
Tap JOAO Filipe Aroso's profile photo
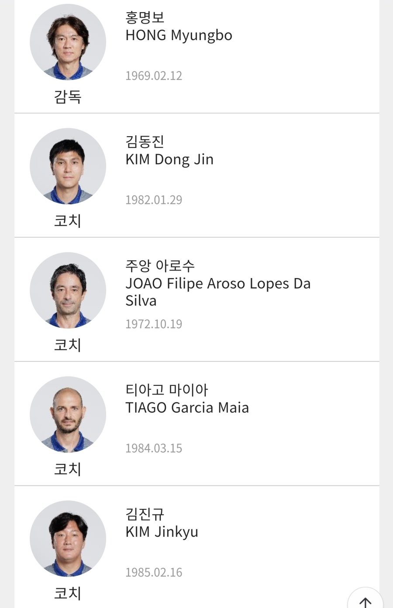[68, 290]
